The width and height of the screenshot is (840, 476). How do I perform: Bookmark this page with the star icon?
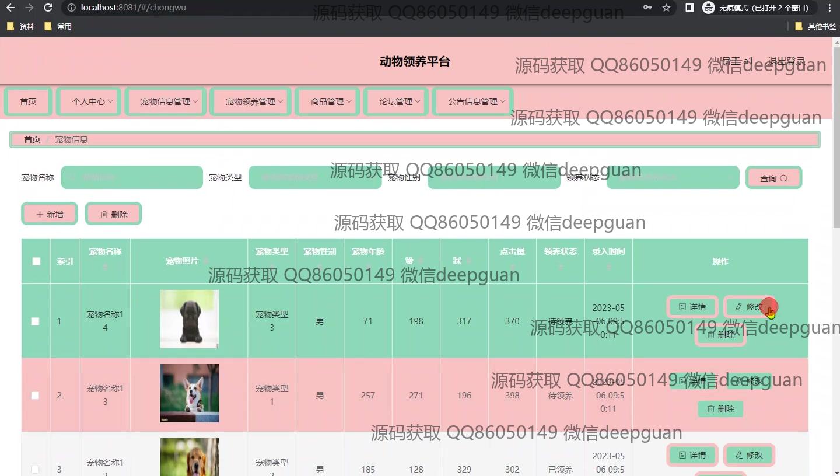pos(666,8)
